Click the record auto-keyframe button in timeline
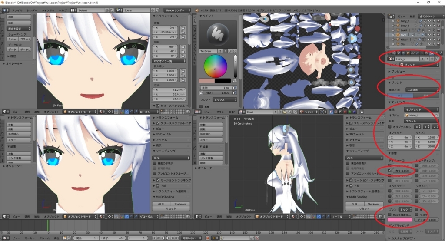445x241 pixels. click(x=208, y=238)
